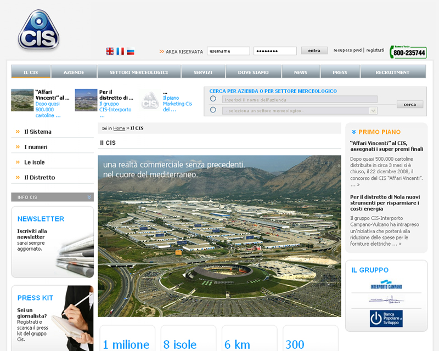The width and height of the screenshot is (439, 351).
Task: Click the 300 statistic box
Action: (311, 338)
